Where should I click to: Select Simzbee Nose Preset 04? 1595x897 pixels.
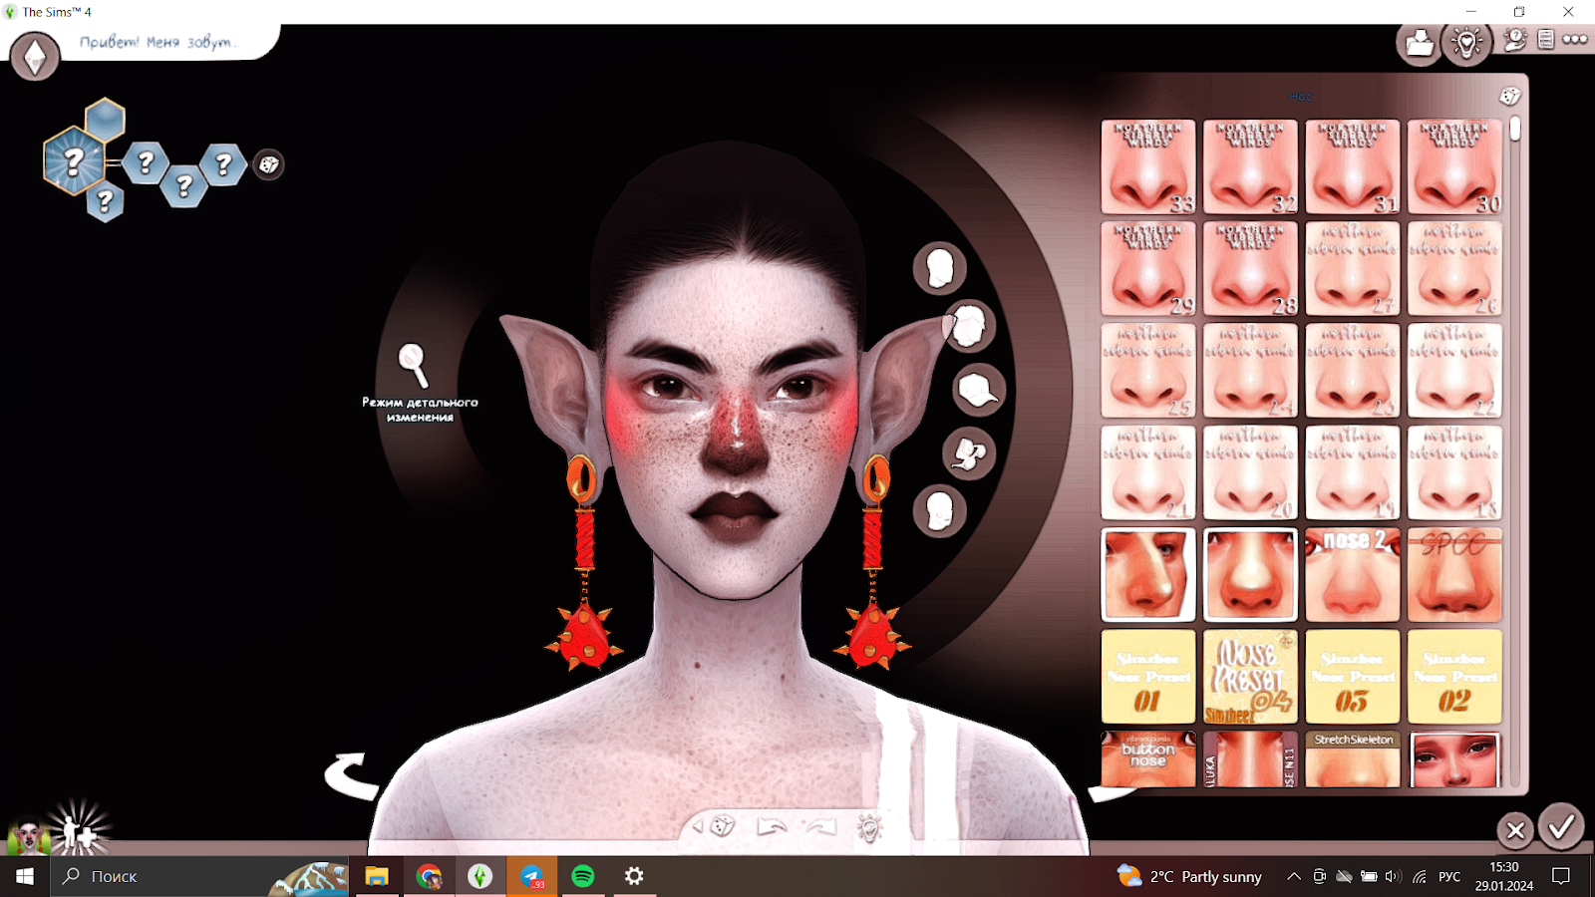point(1250,677)
